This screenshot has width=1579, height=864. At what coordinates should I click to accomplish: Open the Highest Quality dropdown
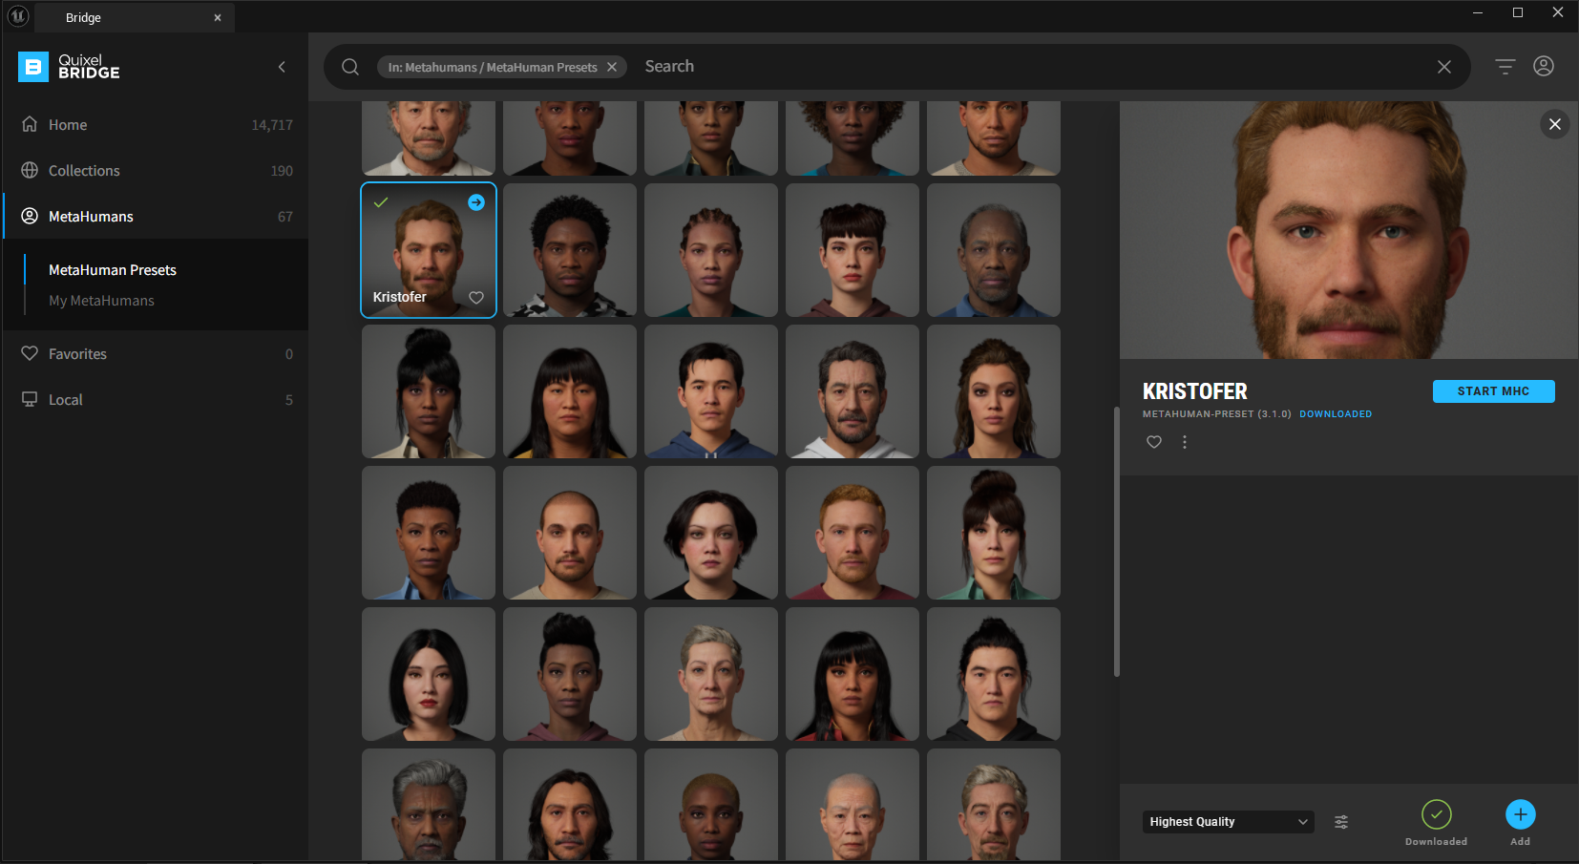(x=1229, y=822)
